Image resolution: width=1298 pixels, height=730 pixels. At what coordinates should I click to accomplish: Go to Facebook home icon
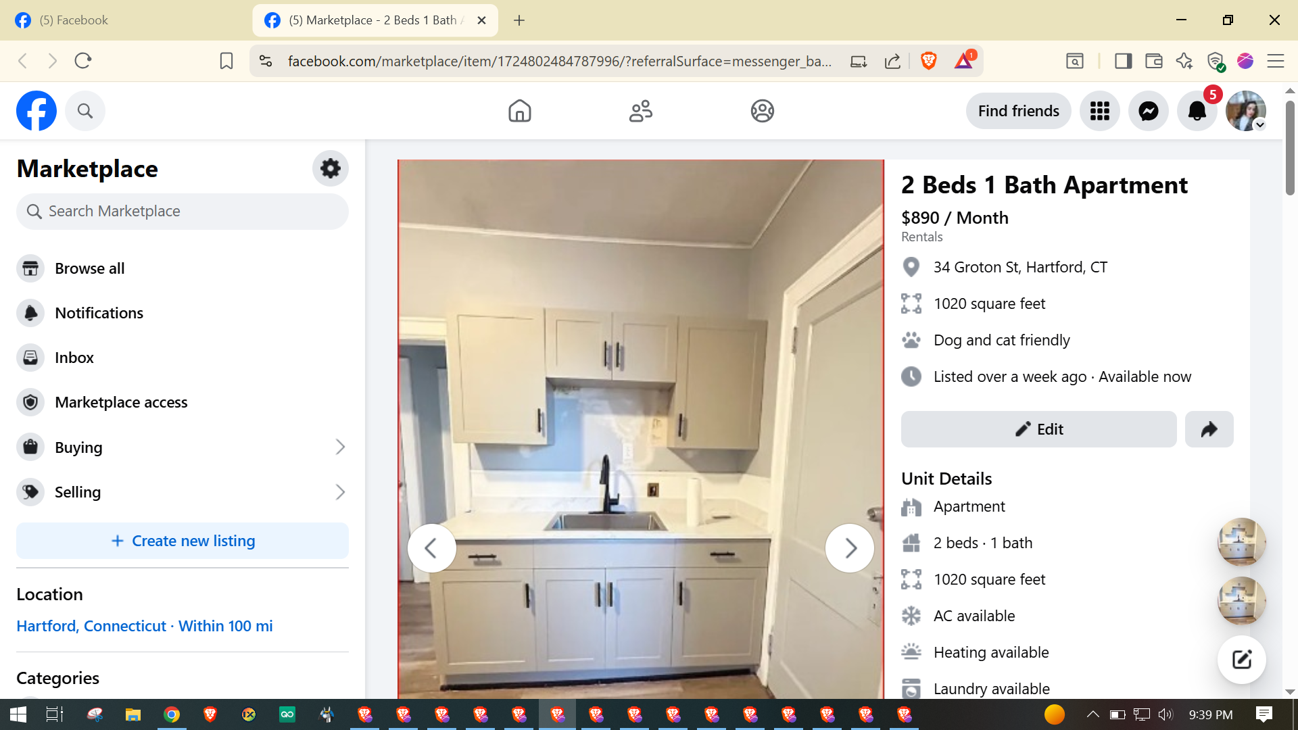click(x=519, y=111)
